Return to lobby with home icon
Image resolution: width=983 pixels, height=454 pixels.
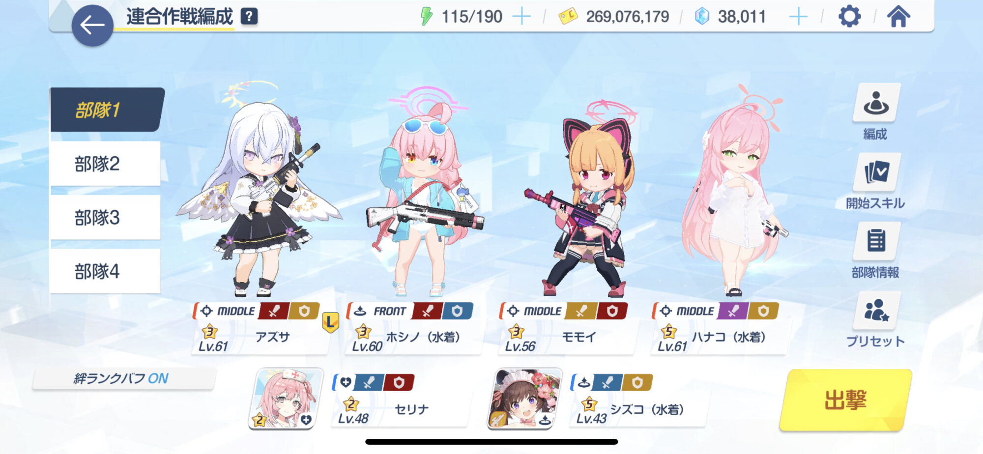click(x=898, y=17)
